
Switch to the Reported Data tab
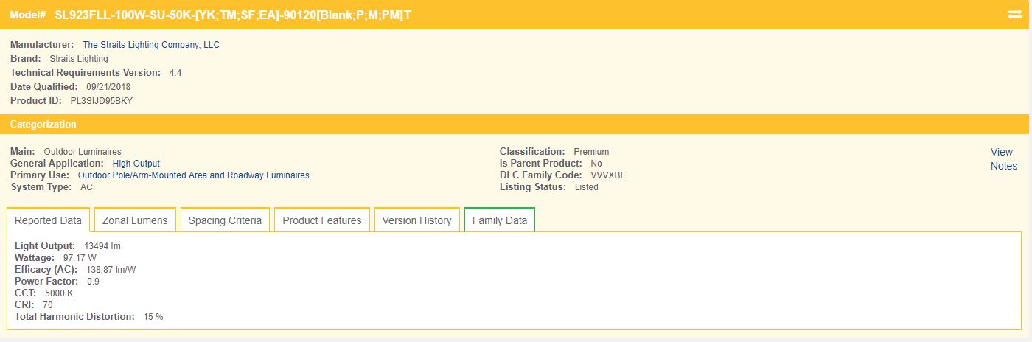click(48, 220)
